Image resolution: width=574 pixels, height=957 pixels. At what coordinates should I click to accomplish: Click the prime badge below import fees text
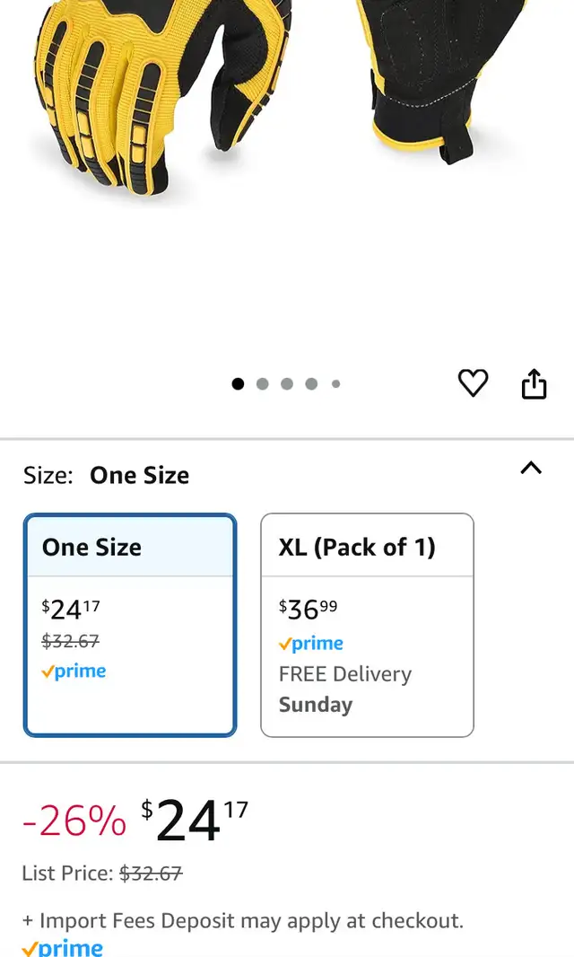[x=62, y=948]
